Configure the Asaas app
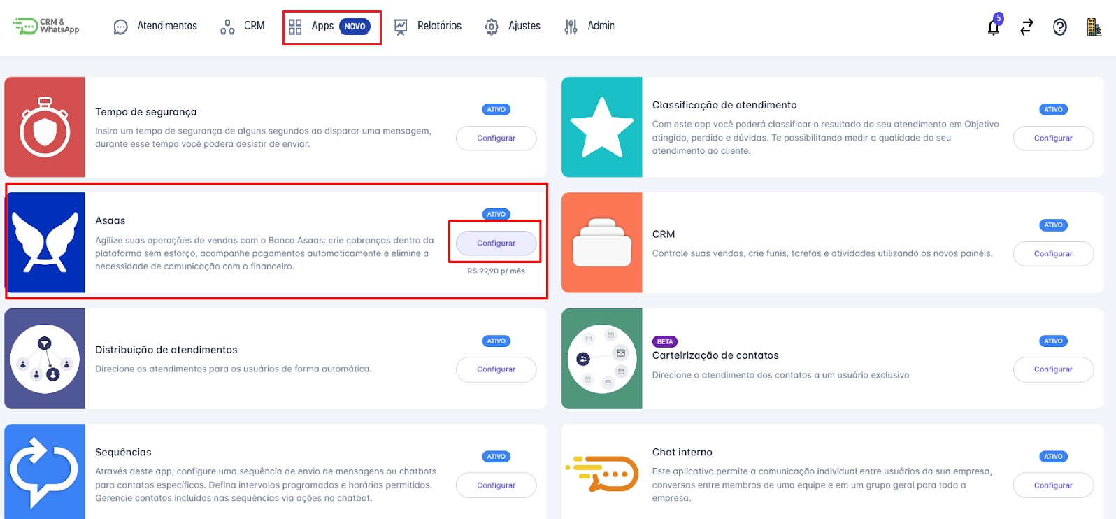 (x=496, y=243)
